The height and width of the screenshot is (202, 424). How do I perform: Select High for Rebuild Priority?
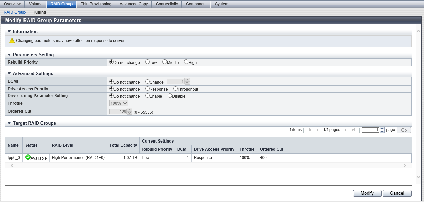pyautogui.click(x=186, y=62)
